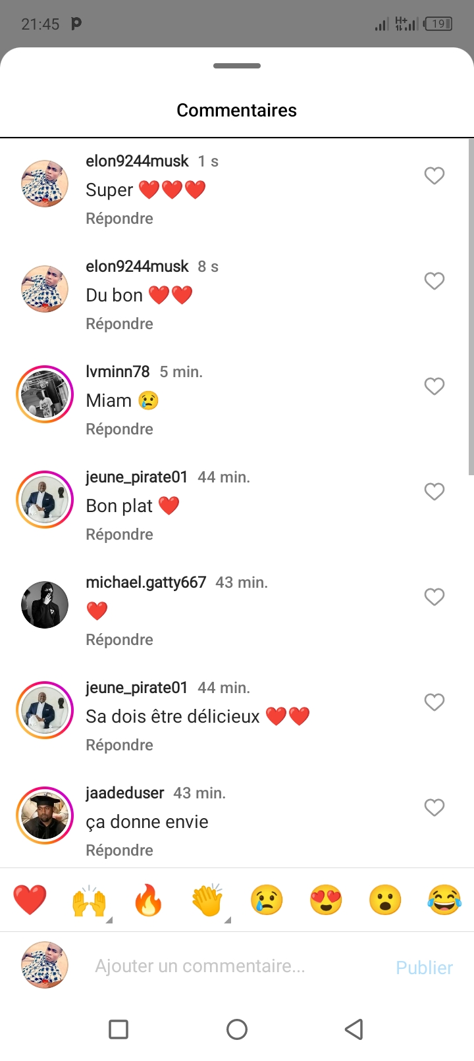Open the jeune_pirate01 username profile

(x=137, y=477)
